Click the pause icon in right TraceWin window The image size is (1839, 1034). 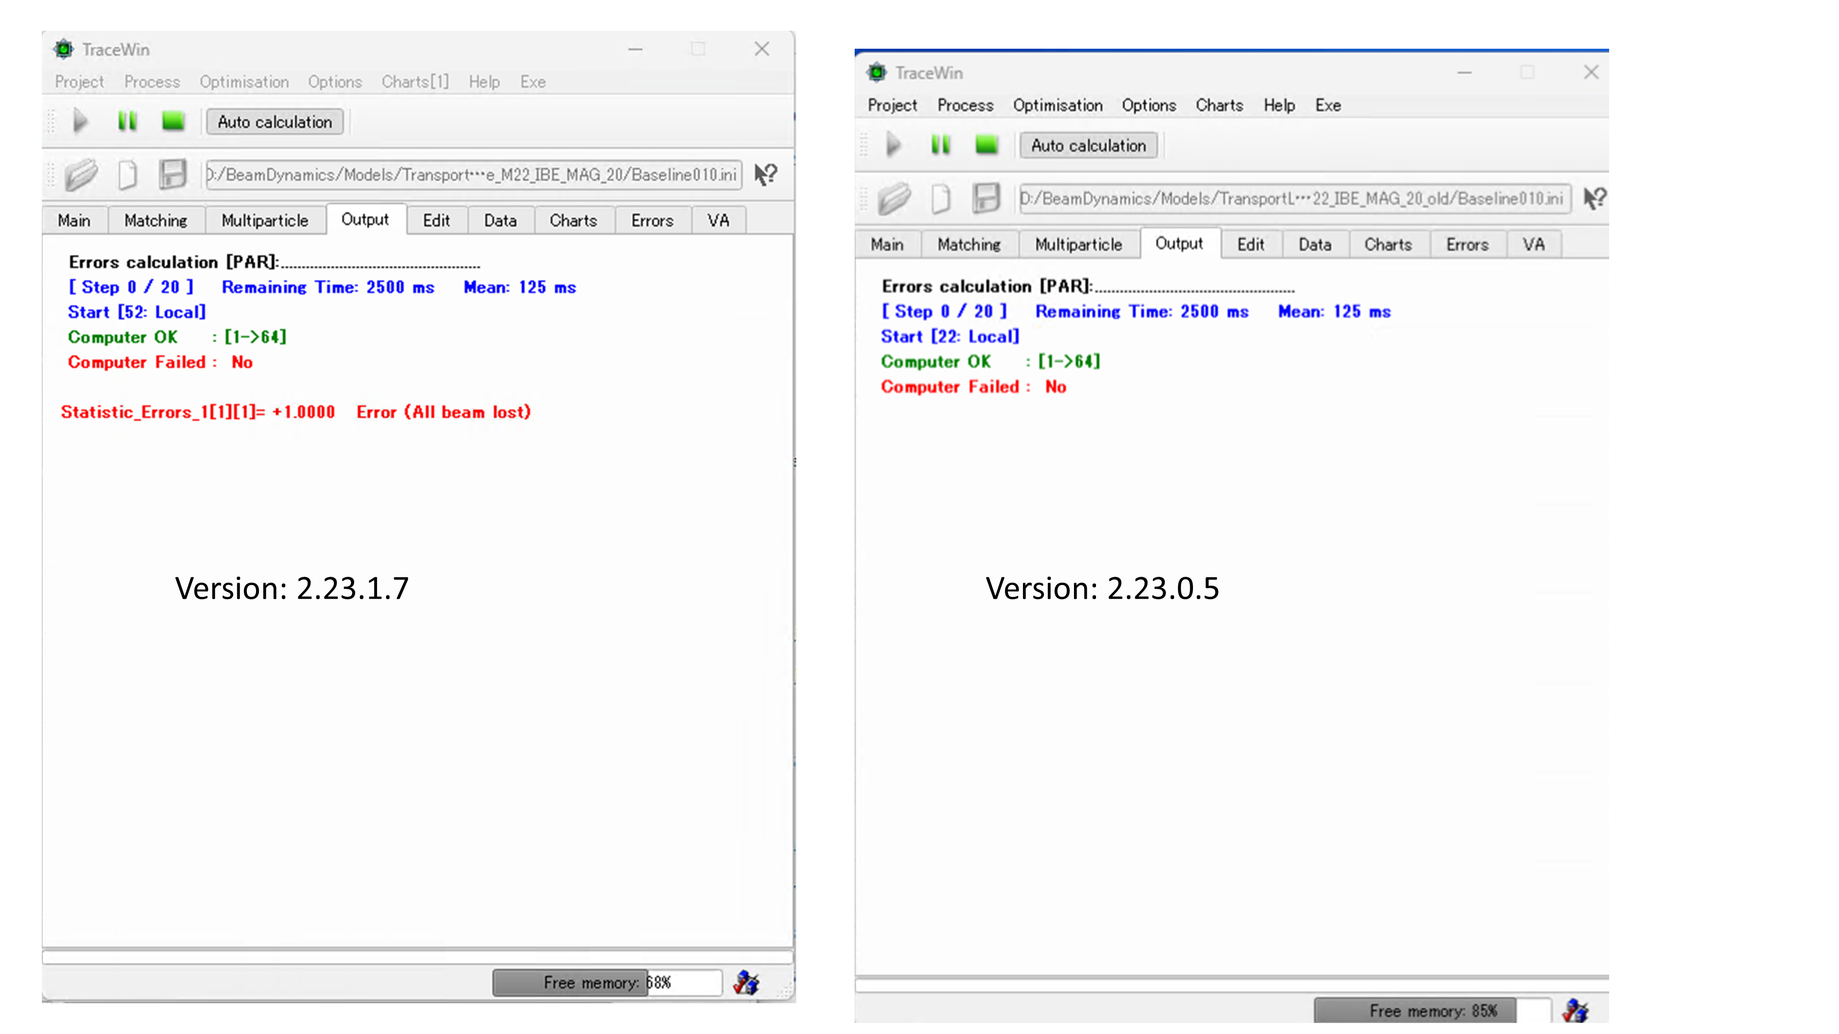pyautogui.click(x=941, y=145)
